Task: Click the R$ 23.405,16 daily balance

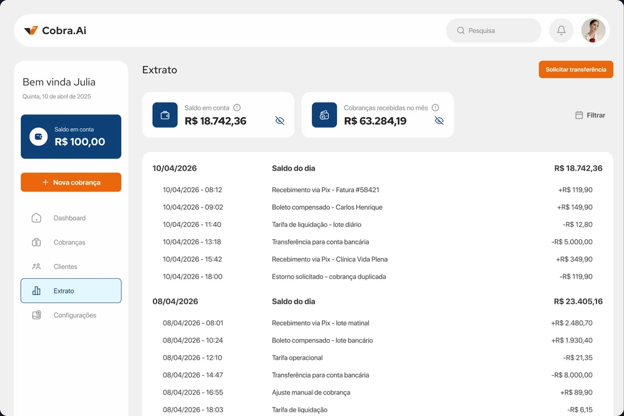Action: point(578,302)
